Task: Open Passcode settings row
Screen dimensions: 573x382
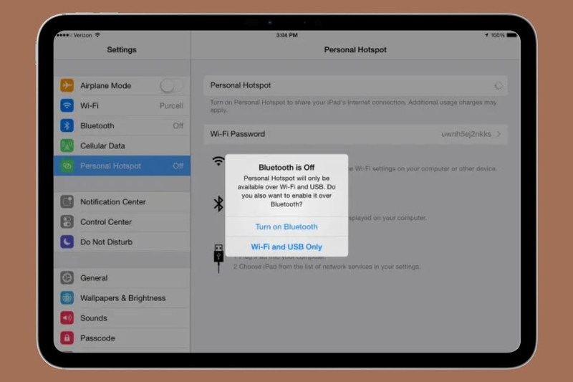Action: pyautogui.click(x=122, y=338)
